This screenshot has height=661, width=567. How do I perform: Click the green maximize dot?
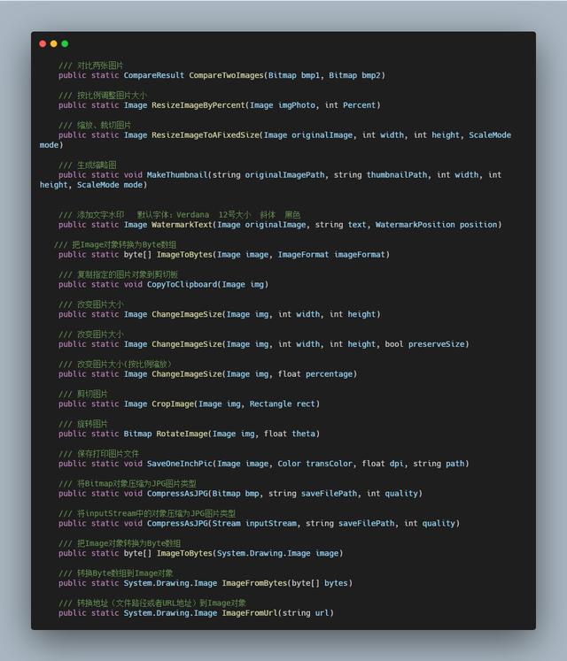tap(65, 44)
